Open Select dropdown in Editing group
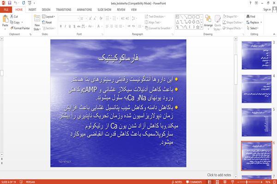This screenshot has height=184, width=277. (253, 28)
